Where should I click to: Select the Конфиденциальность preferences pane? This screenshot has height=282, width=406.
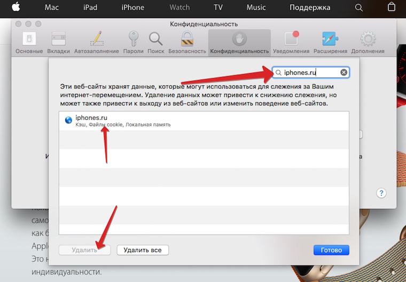click(239, 43)
